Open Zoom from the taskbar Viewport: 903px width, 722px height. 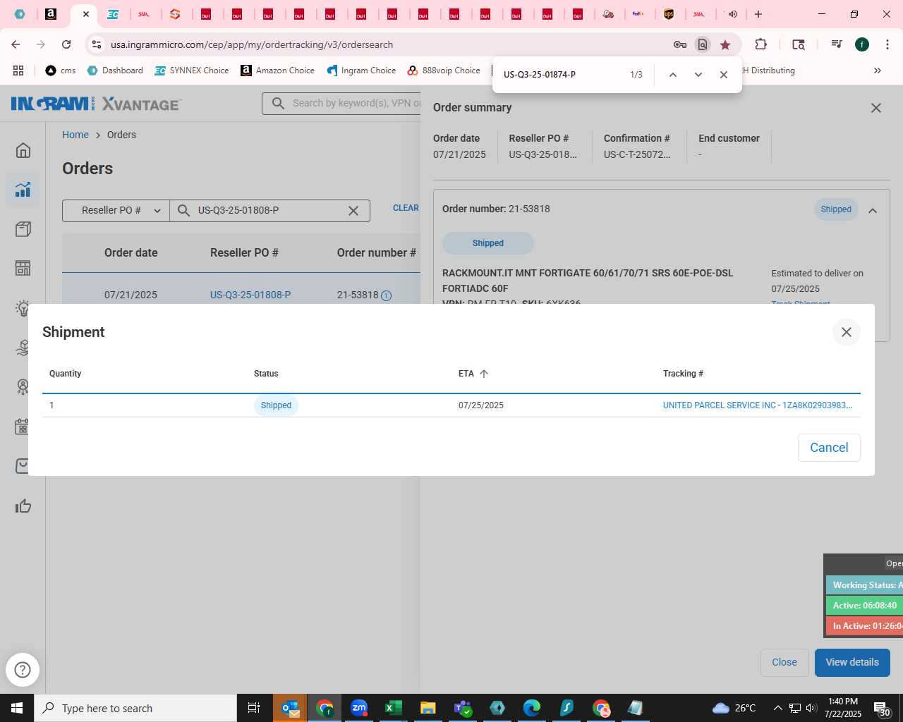(x=359, y=708)
